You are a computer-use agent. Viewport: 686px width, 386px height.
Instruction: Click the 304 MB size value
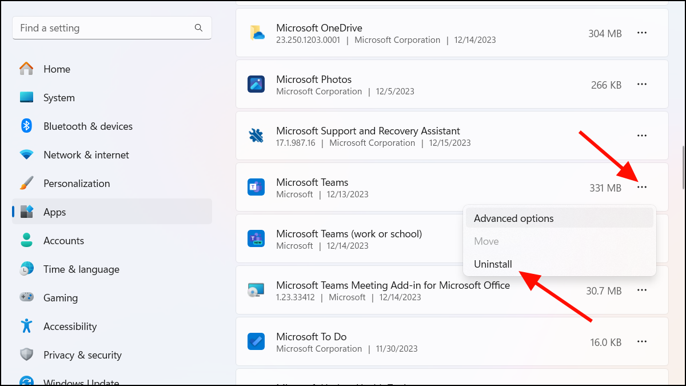605,34
